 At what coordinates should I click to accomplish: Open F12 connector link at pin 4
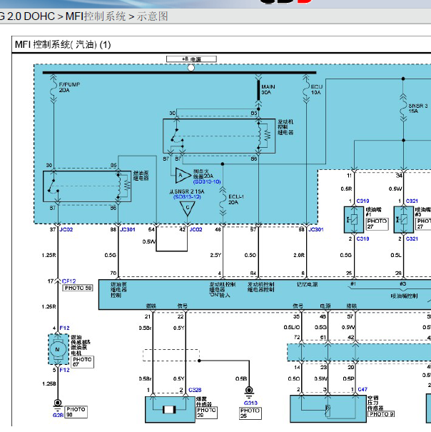(x=64, y=328)
